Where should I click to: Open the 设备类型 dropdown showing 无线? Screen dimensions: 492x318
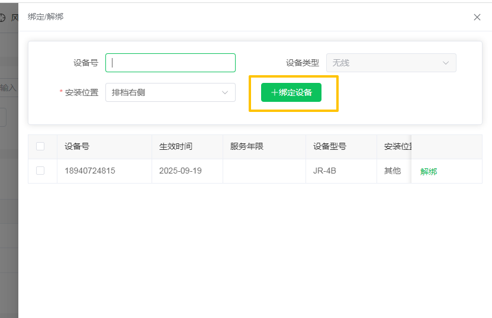[391, 63]
